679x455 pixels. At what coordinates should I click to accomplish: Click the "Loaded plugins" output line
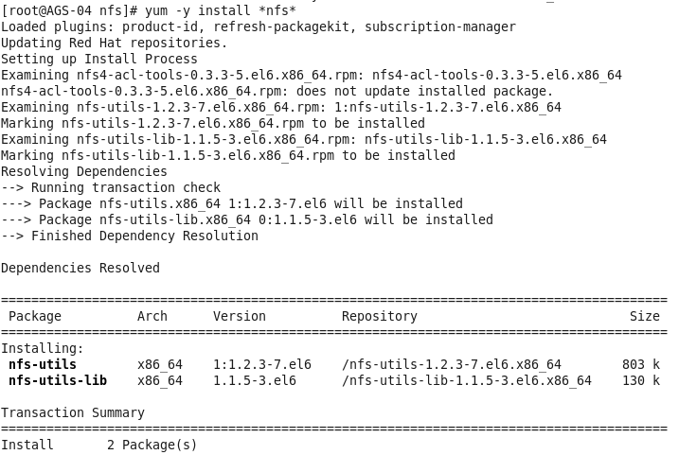[x=258, y=26]
